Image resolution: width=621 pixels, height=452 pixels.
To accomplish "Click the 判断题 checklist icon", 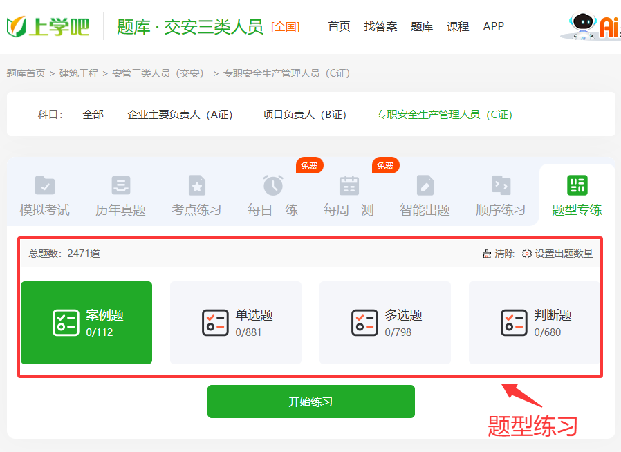I will (x=514, y=323).
